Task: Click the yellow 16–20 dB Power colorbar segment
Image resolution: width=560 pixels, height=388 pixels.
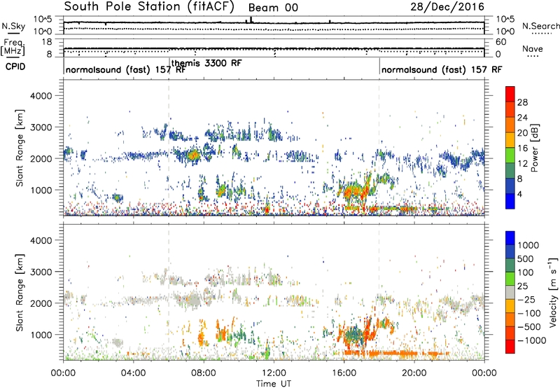Action: [x=510, y=140]
